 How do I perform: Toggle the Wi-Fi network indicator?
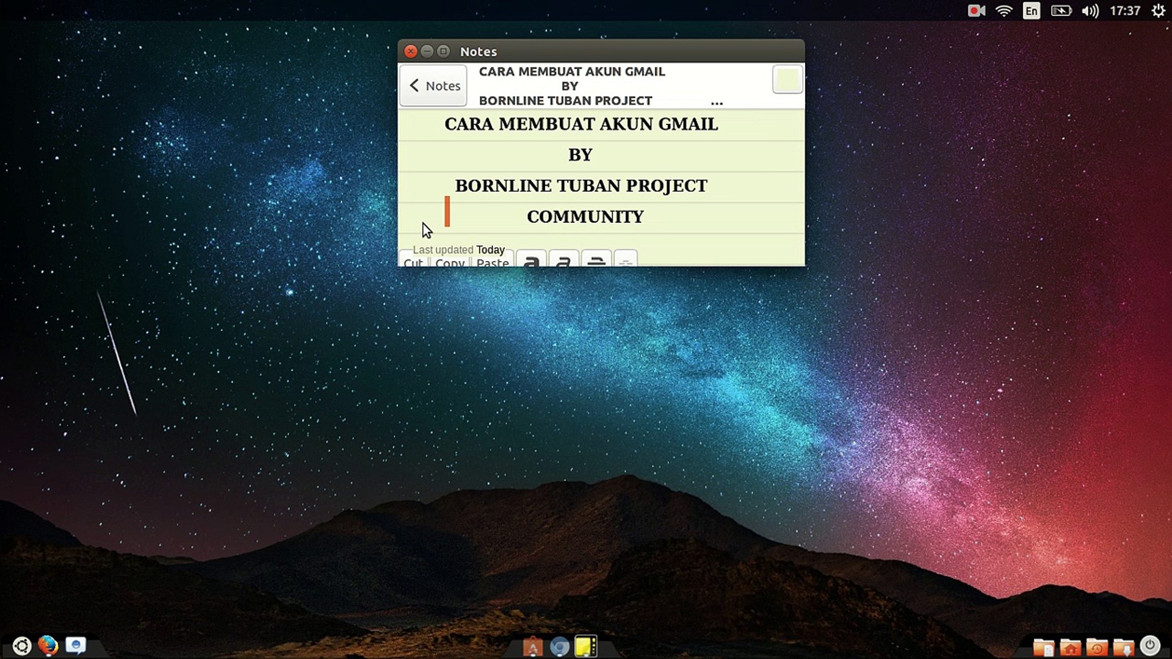pyautogui.click(x=1004, y=10)
